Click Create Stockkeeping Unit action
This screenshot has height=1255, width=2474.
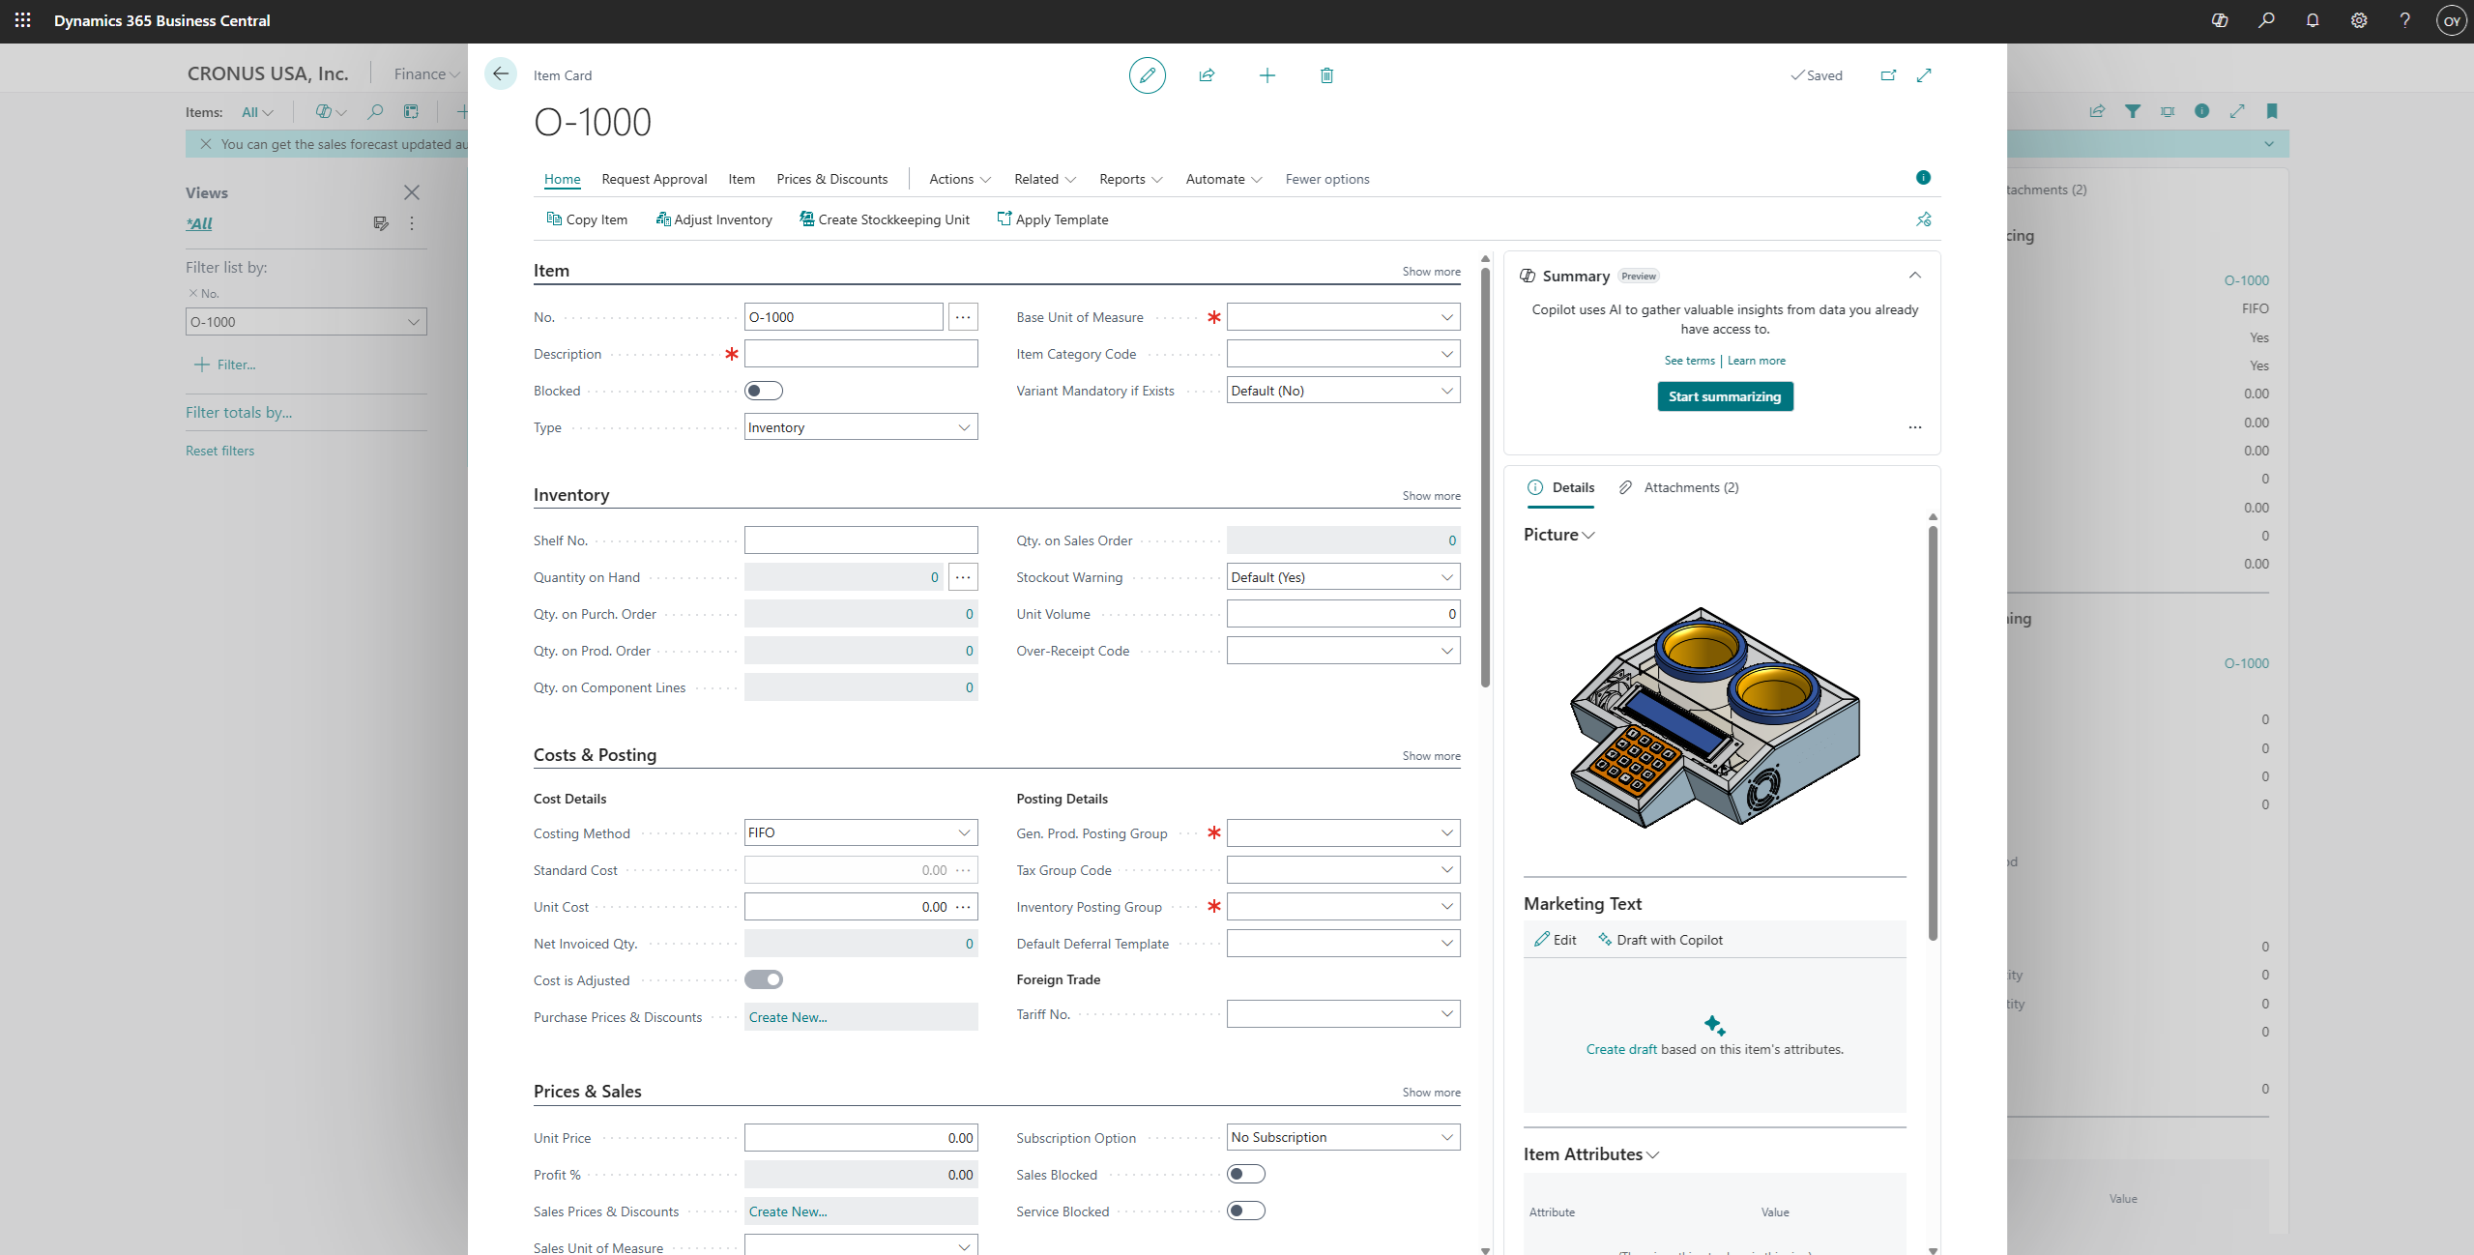tap(885, 219)
